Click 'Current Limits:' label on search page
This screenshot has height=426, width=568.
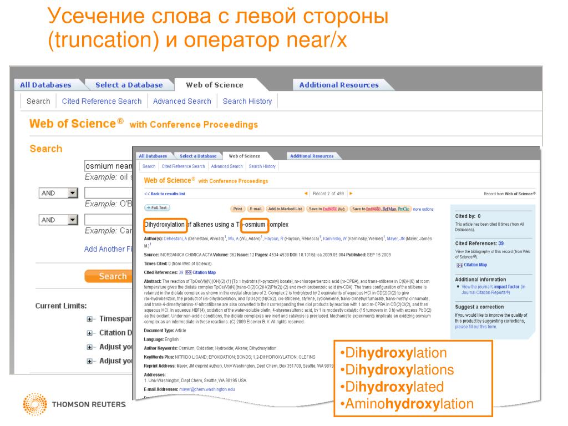[x=61, y=306]
